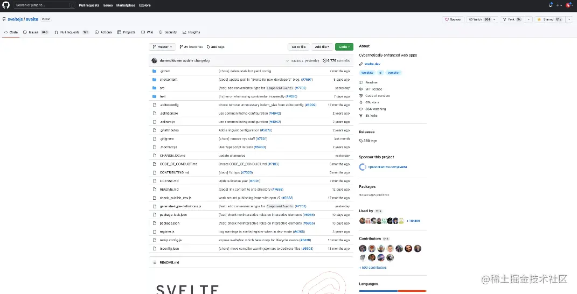Expand the Watch options dropdown arrow

point(495,19)
